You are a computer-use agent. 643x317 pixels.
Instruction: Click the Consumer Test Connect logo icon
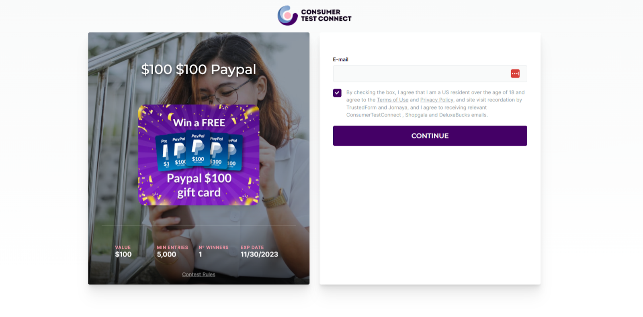coord(287,16)
